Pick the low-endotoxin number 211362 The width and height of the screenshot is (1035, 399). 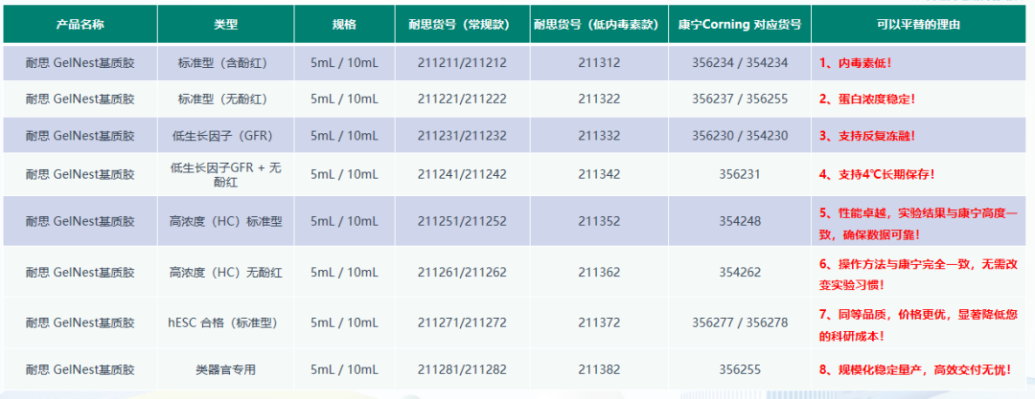(599, 272)
